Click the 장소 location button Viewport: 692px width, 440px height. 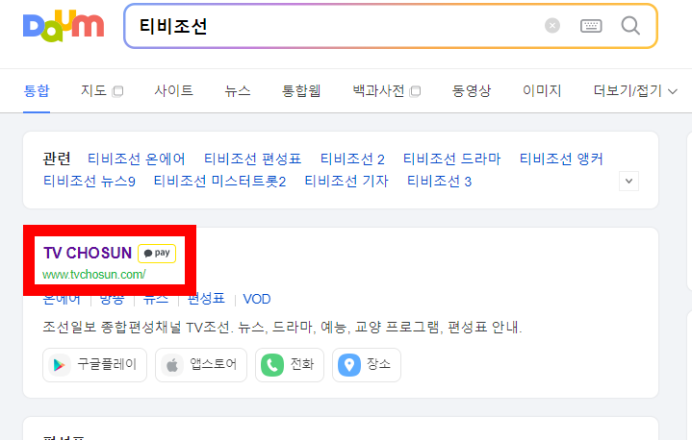coord(367,365)
